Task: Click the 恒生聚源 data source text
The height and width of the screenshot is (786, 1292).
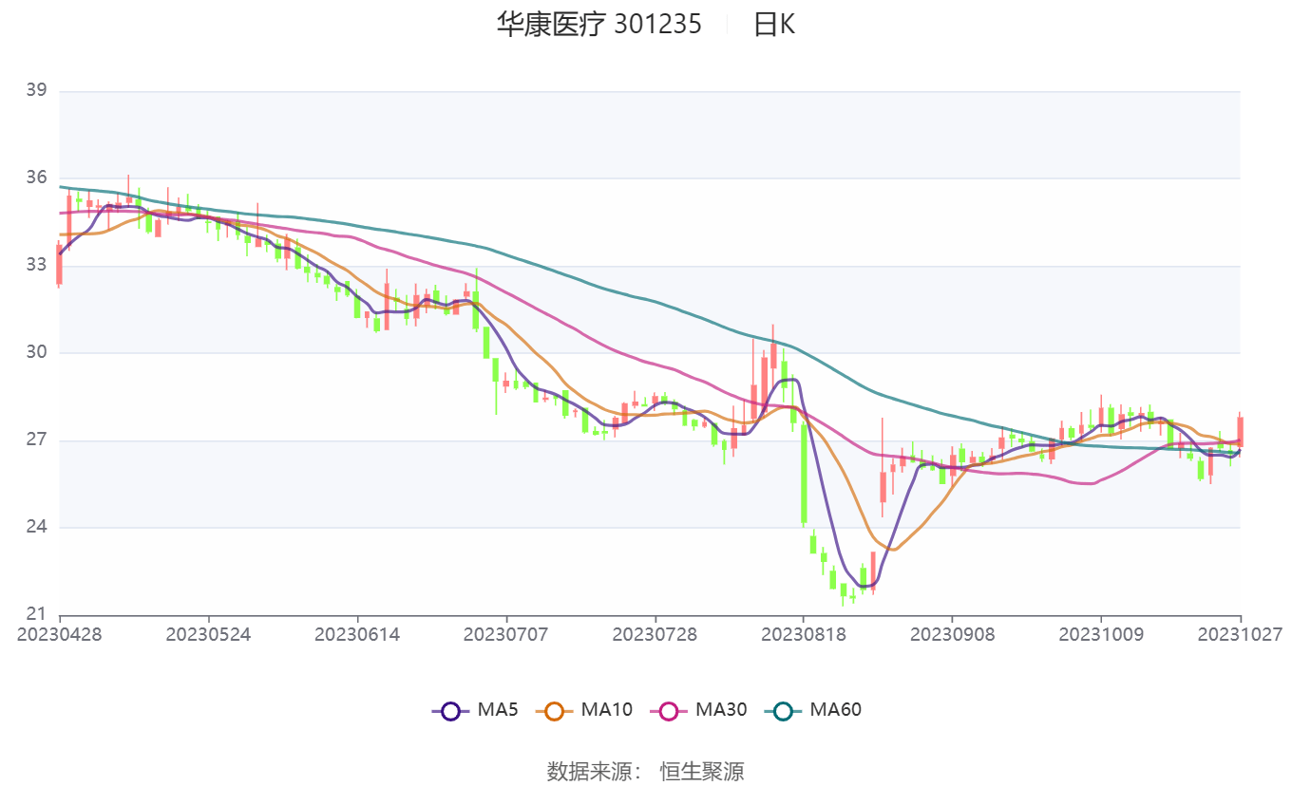Action: (702, 771)
